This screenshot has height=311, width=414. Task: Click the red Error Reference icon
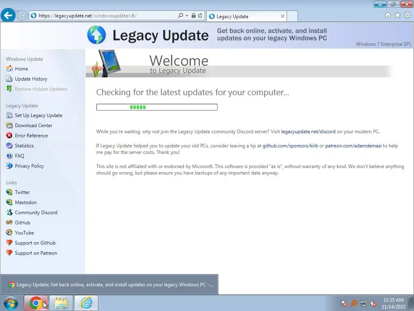pyautogui.click(x=9, y=135)
